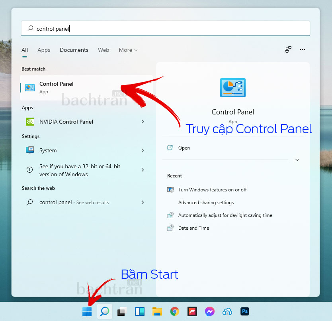
Task: Click the Windows Start button in taskbar
Action: tap(87, 311)
